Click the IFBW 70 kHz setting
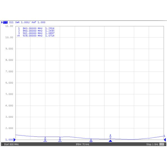 tap(82, 144)
